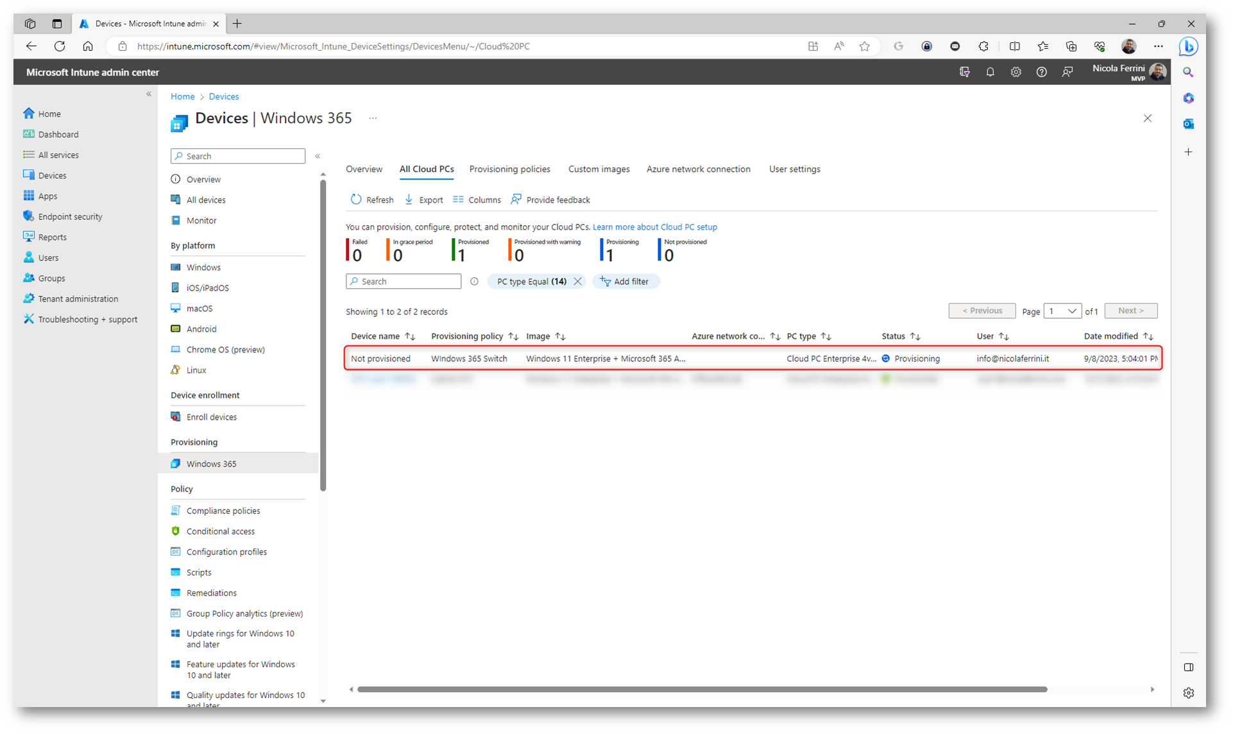
Task: Sort by Image column
Action: tap(546, 336)
